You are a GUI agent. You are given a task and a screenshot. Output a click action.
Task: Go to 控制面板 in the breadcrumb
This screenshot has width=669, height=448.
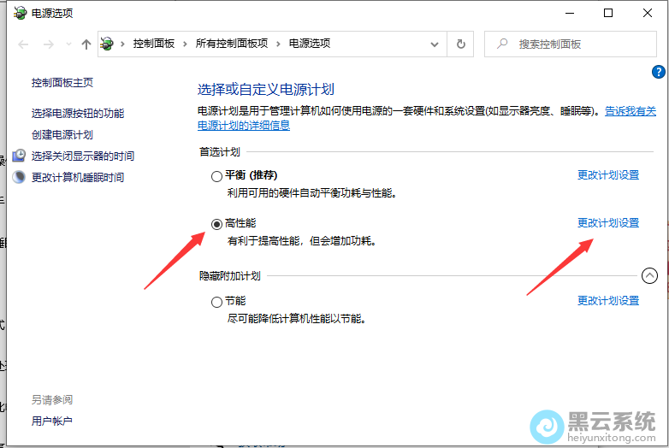(154, 44)
